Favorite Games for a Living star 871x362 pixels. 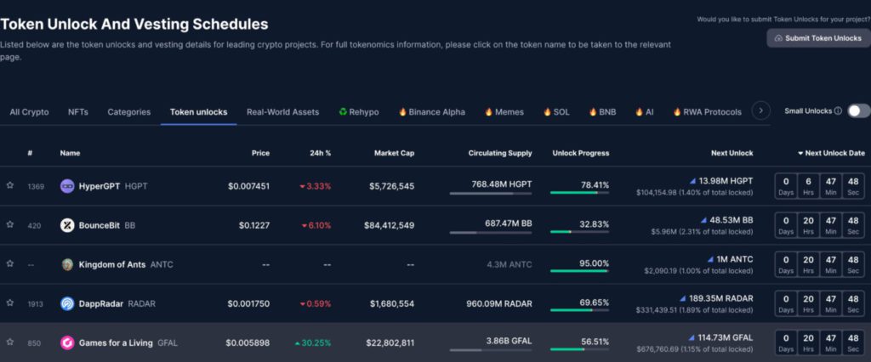(10, 342)
